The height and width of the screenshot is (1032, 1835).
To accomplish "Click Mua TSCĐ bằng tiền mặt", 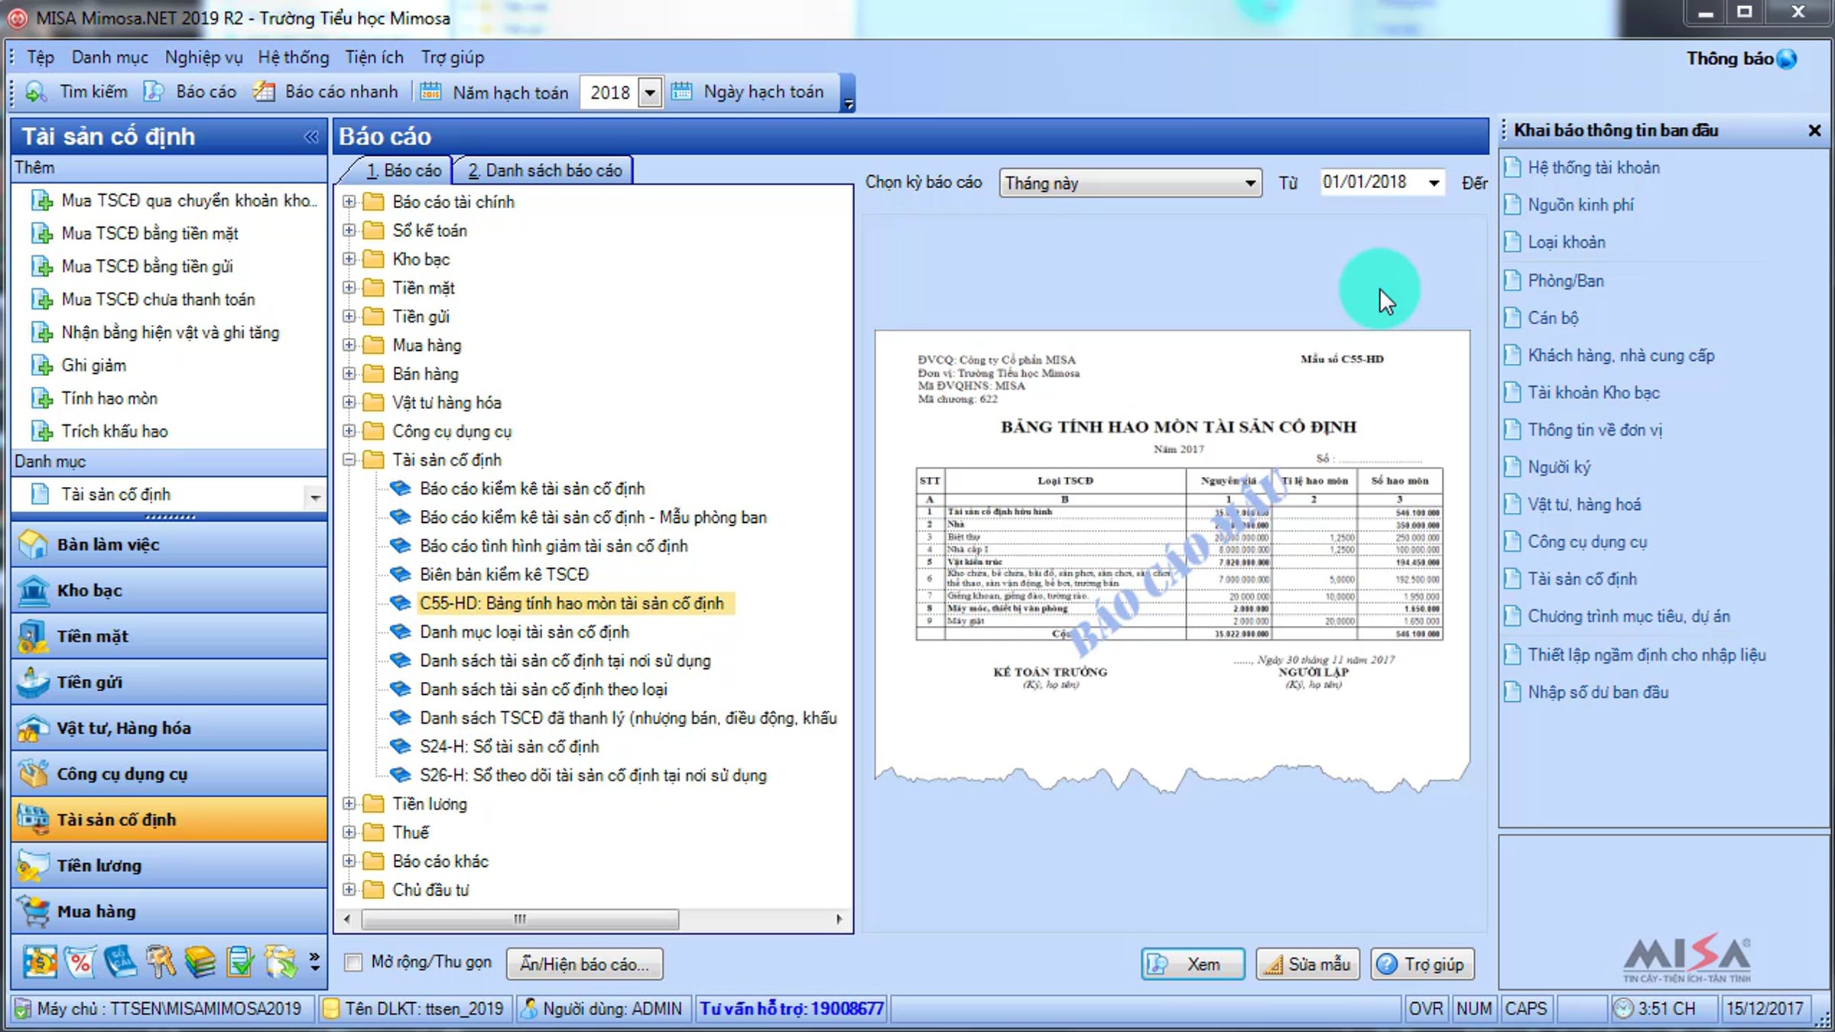I will click(x=150, y=233).
